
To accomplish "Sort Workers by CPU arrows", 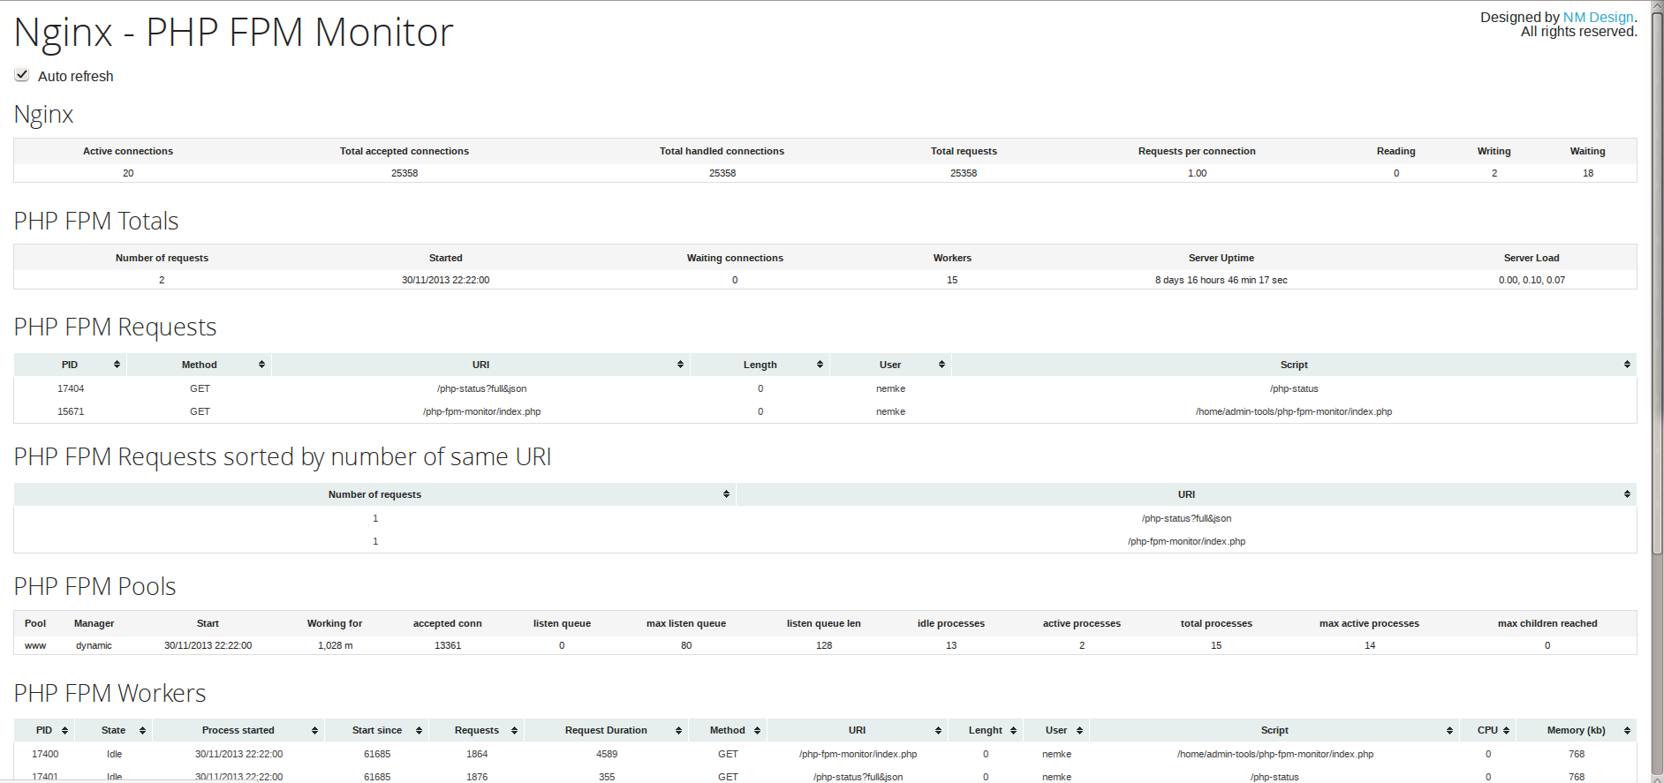I will tap(1506, 730).
